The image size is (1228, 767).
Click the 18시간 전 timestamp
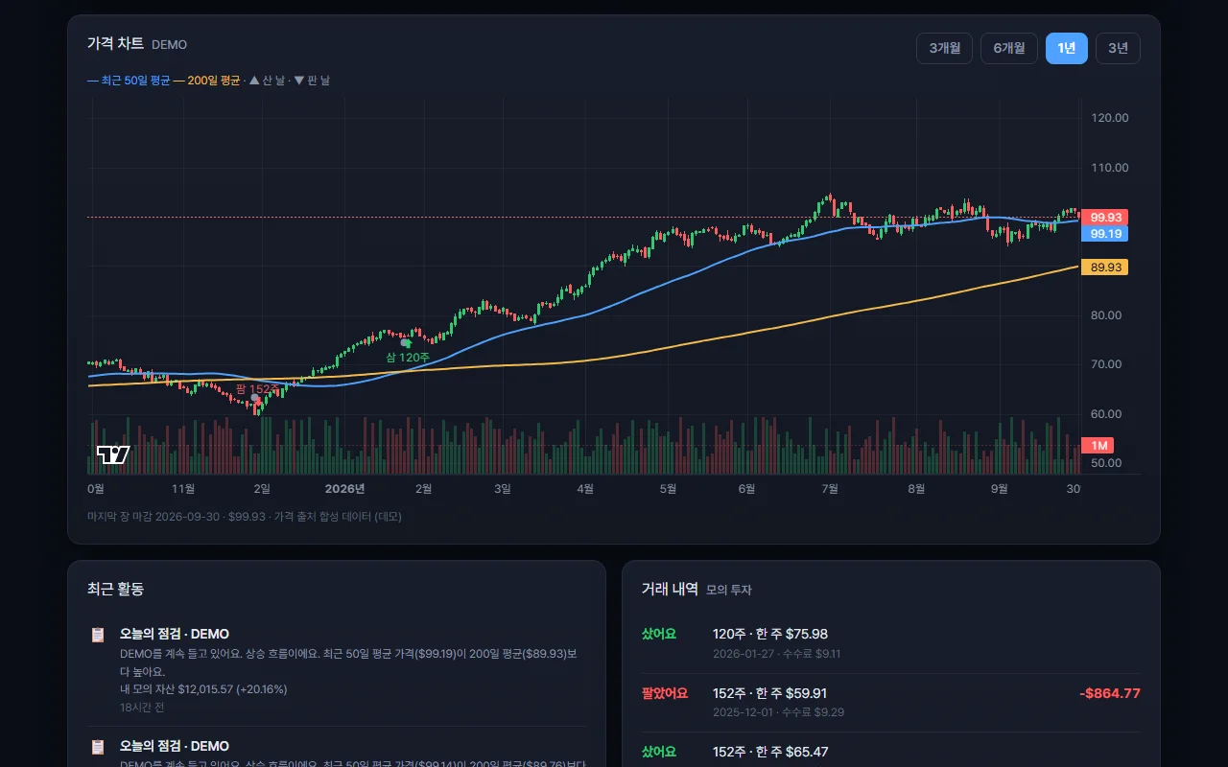coord(142,708)
